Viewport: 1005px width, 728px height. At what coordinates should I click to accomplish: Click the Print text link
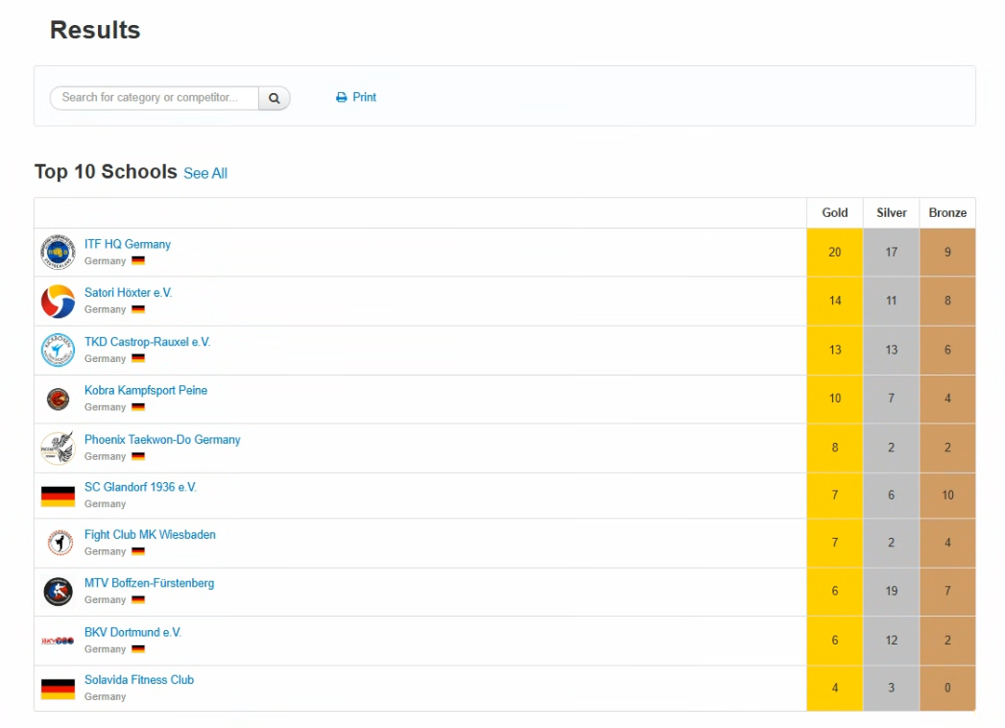(x=364, y=98)
